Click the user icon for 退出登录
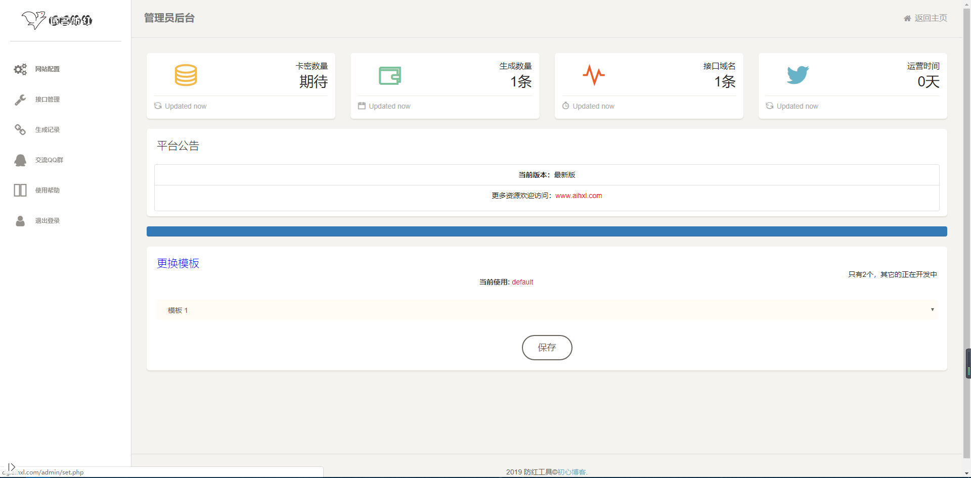The width and height of the screenshot is (971, 478). pos(20,221)
